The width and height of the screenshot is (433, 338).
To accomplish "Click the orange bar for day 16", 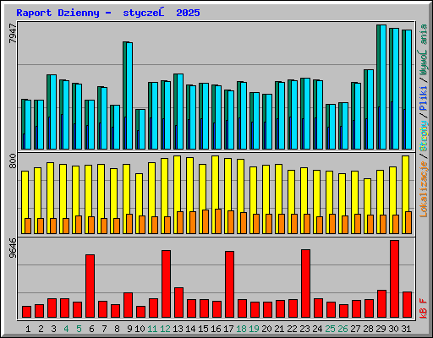I will (218, 221).
